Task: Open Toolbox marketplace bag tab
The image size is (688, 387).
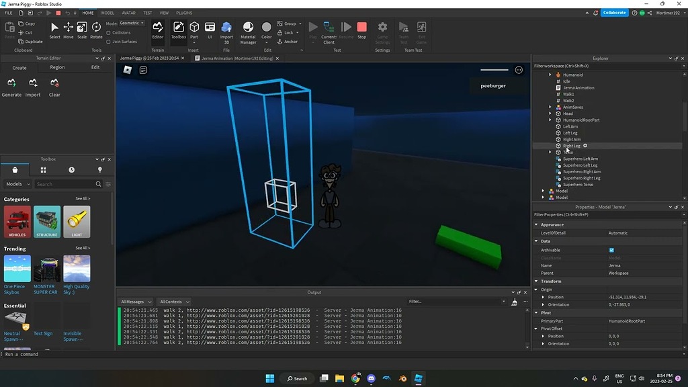Action: click(x=15, y=170)
